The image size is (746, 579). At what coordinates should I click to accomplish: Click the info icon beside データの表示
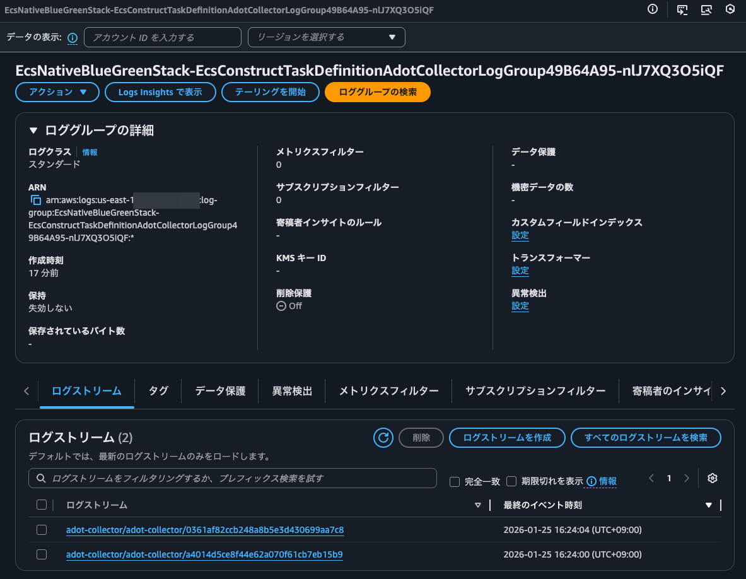72,38
